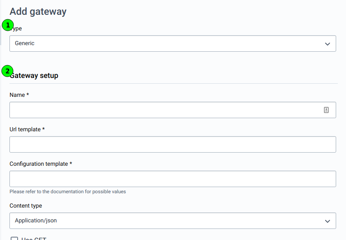Click the Name required field label

tap(19, 95)
